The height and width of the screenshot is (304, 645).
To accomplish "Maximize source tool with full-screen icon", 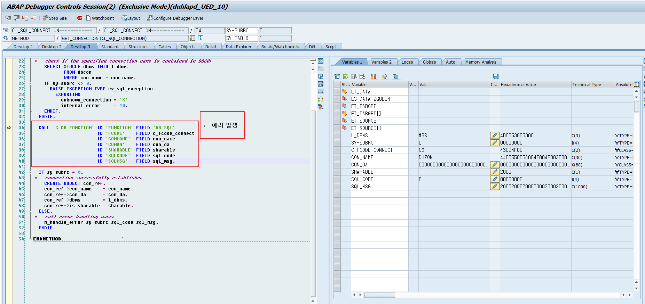I will (x=321, y=84).
